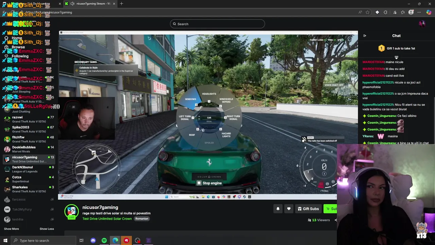Click hyperofficial21211221 username on phasmofobia message
This screenshot has height=245, width=435.
pyautogui.click(x=378, y=82)
